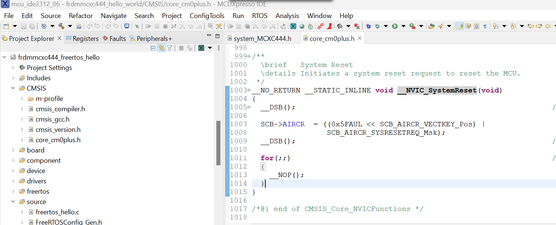Start debugging with the blue bug icon
The height and width of the screenshot is (225, 556).
(x=368, y=27)
